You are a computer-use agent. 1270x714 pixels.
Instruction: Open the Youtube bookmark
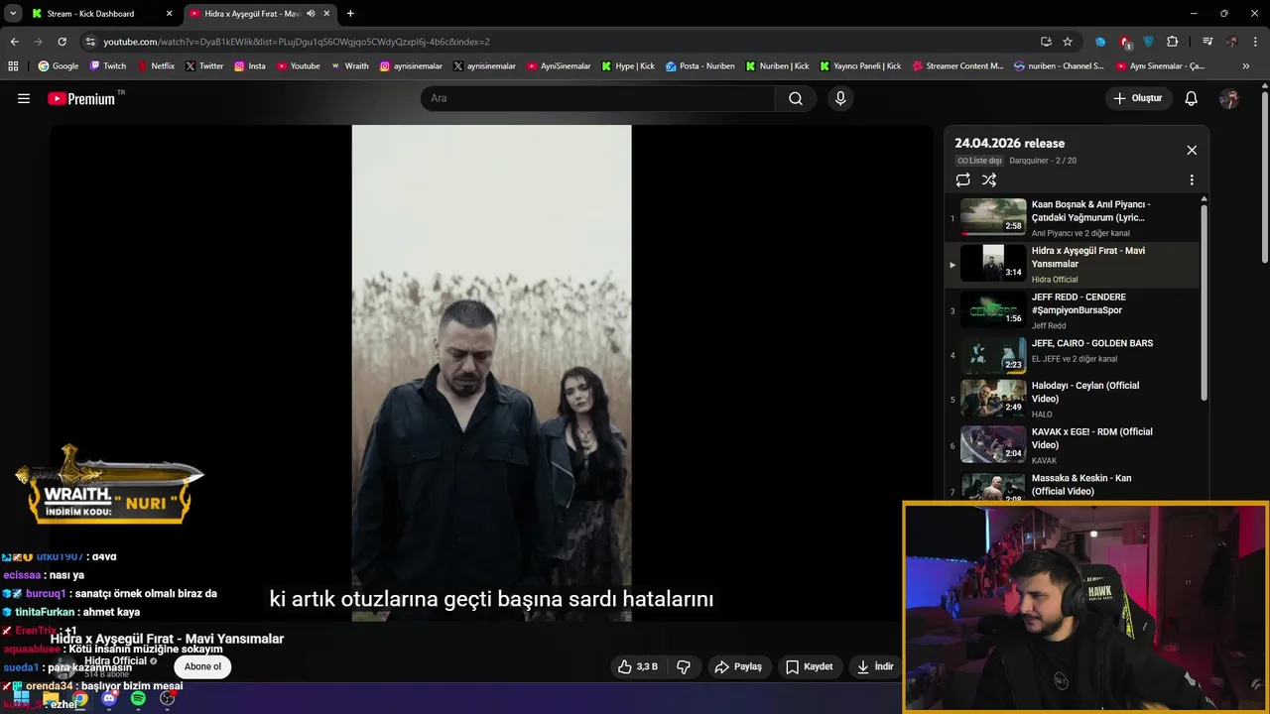click(x=299, y=66)
